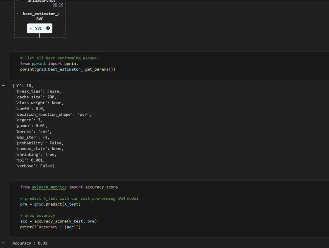329x248 pixels.
Task: Open SVC documentation help icon
Action: (x=48, y=28)
